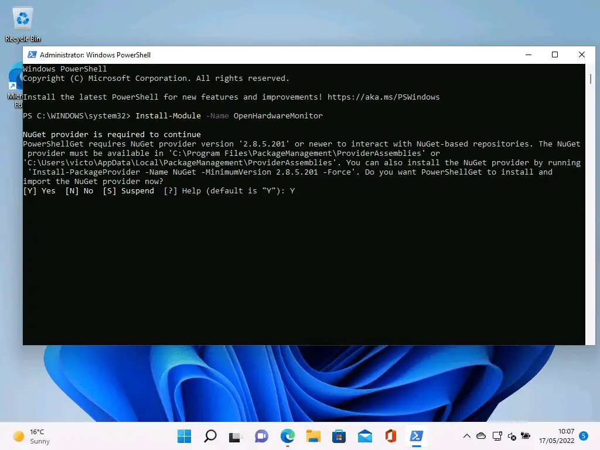600x450 pixels.
Task: Open network status tray icon
Action: (497, 436)
